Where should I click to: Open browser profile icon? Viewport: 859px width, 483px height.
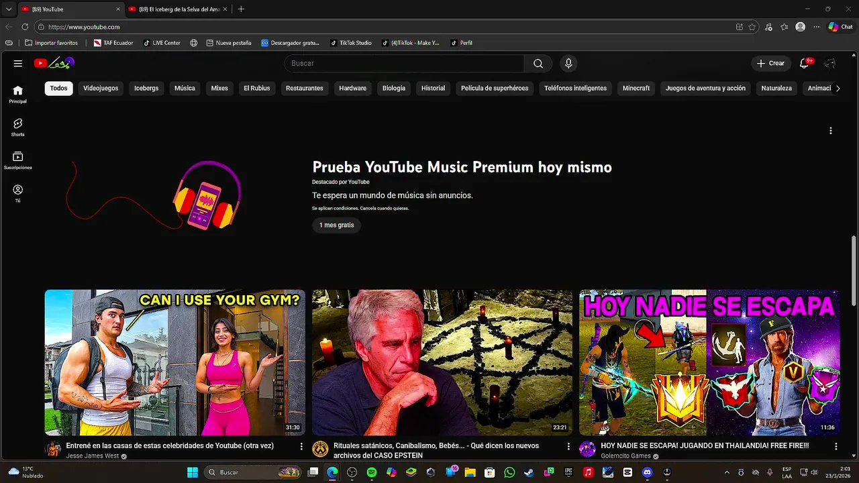pyautogui.click(x=800, y=27)
